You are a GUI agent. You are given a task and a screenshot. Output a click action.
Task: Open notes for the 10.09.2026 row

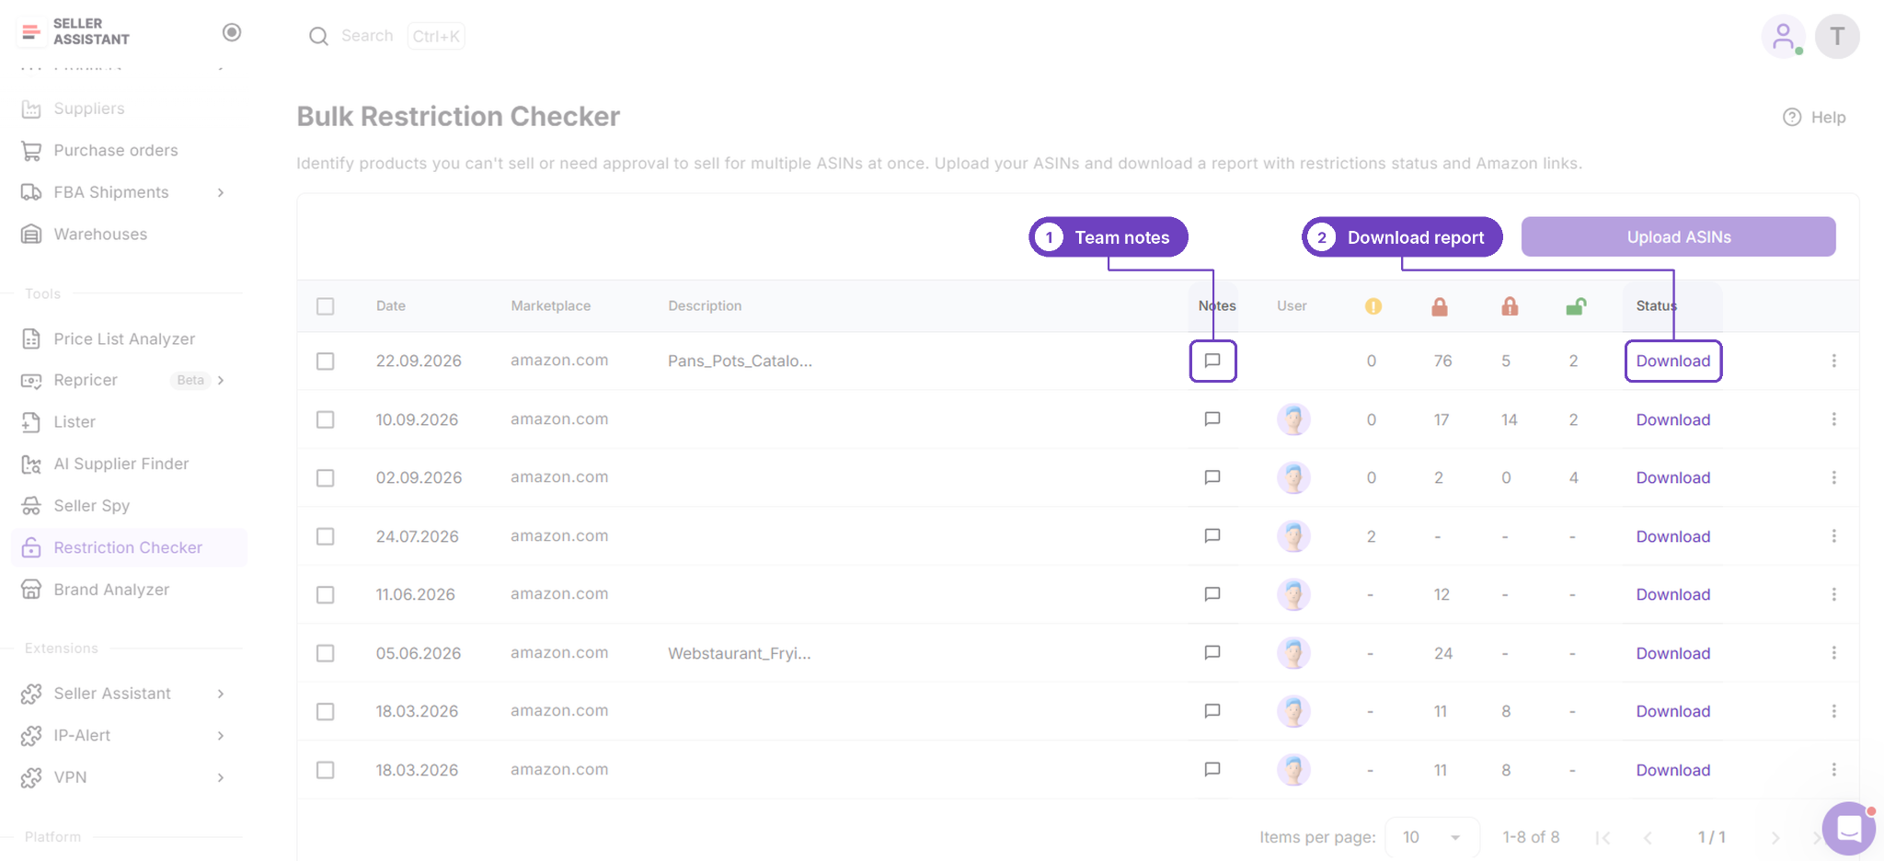(x=1212, y=419)
